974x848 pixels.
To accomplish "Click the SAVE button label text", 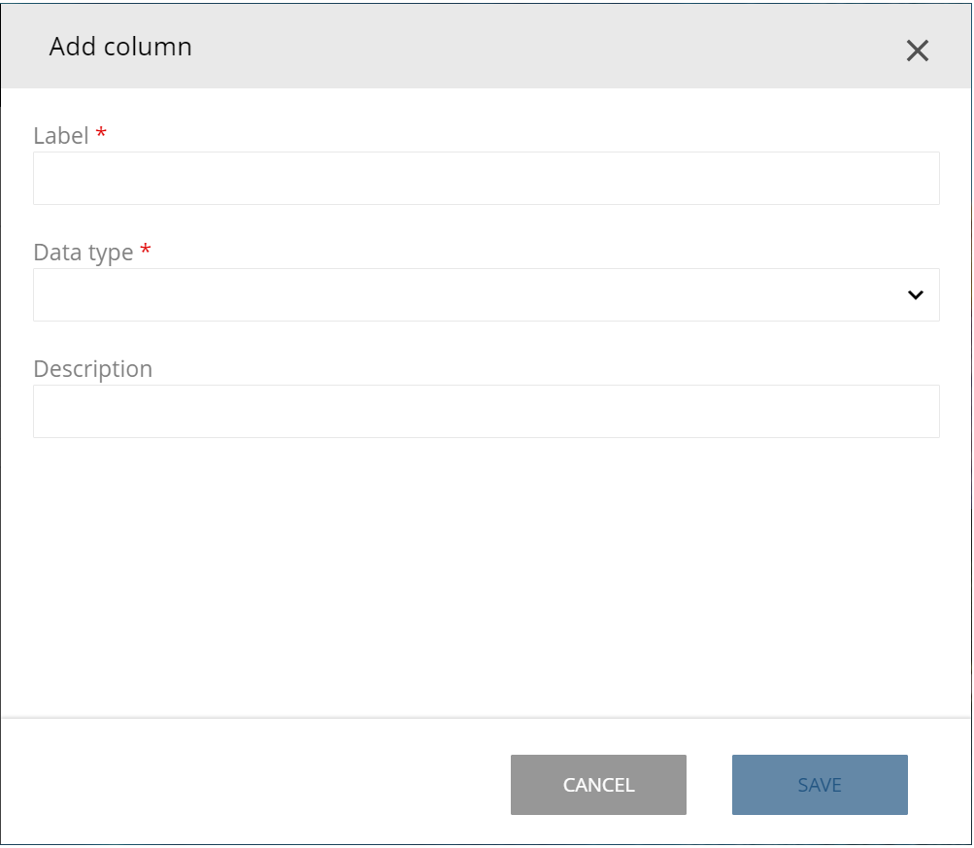I will click(819, 785).
